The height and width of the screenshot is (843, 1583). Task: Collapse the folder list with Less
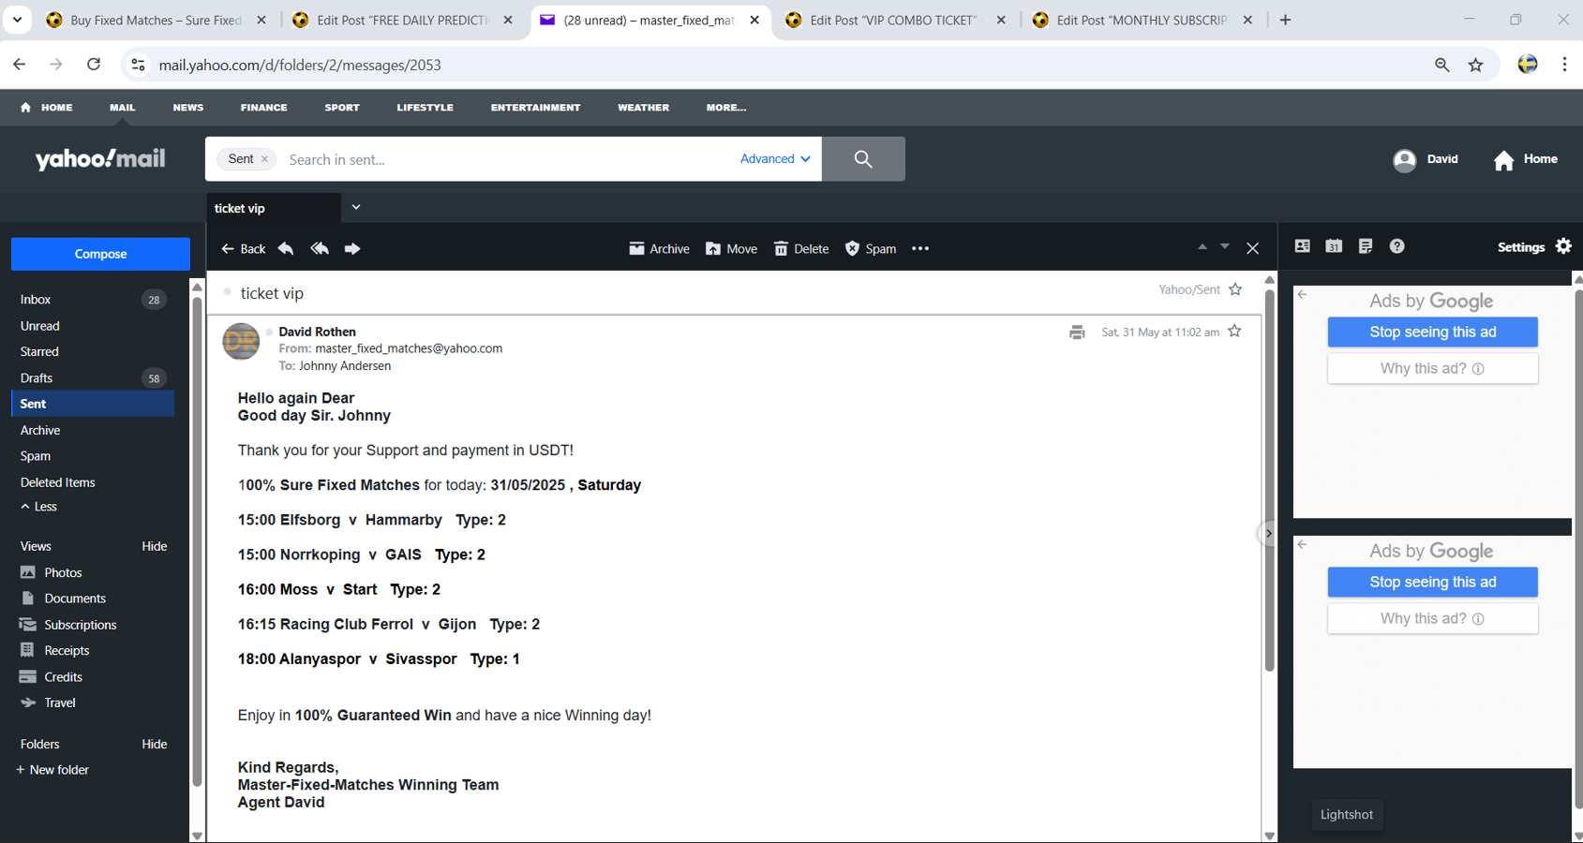pyautogui.click(x=38, y=507)
